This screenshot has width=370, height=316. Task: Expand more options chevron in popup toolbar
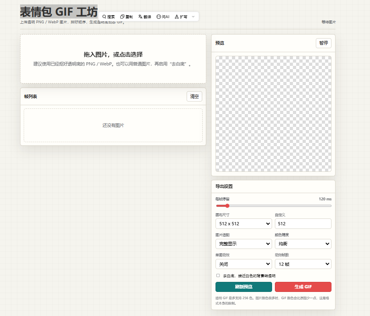193,17
